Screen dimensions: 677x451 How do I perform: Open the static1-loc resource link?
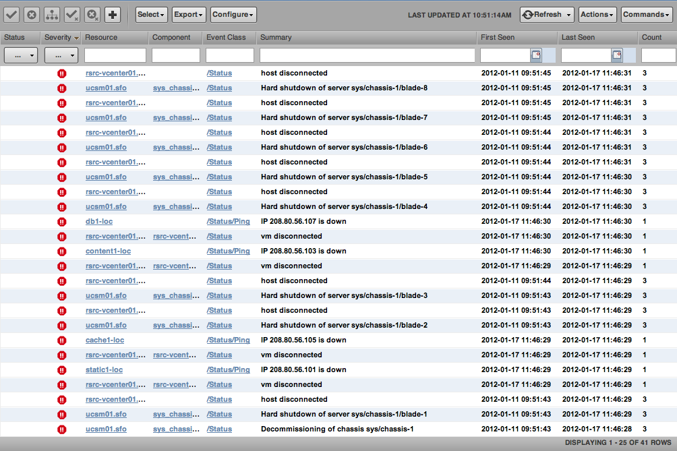click(x=104, y=369)
